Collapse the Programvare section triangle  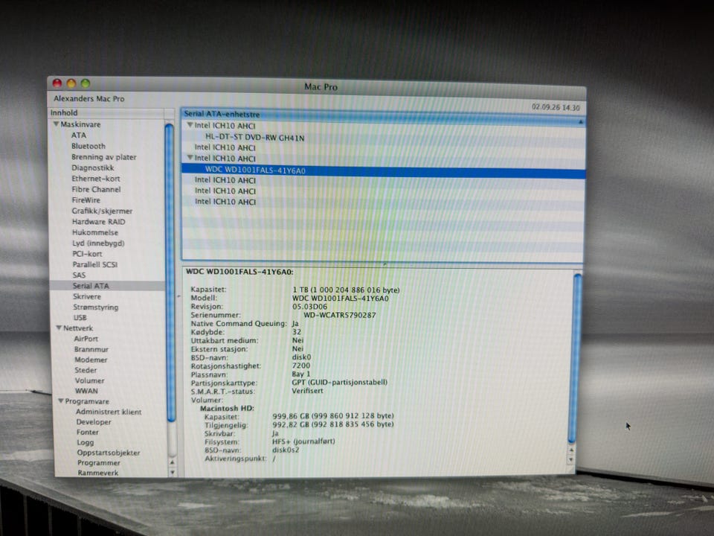[60, 401]
